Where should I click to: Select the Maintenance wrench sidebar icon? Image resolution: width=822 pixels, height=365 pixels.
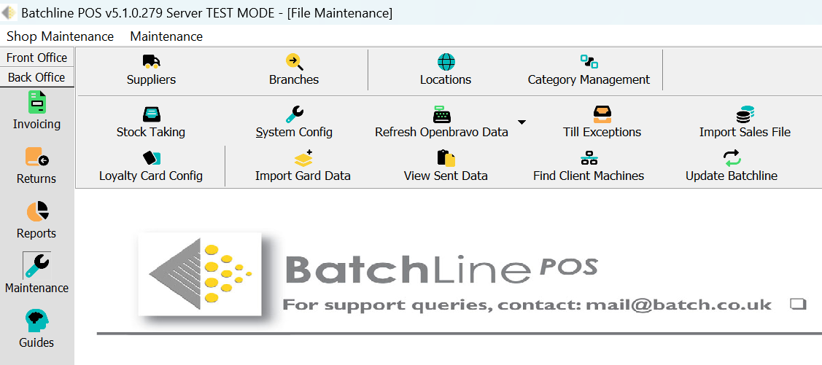(x=36, y=265)
